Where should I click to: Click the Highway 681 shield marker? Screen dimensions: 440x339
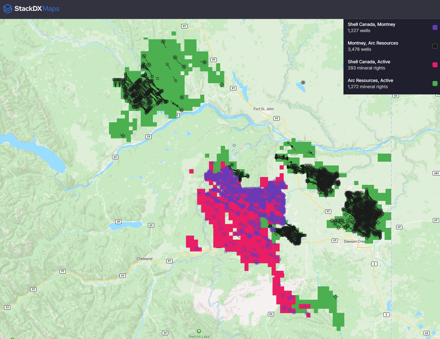[x=436, y=173]
